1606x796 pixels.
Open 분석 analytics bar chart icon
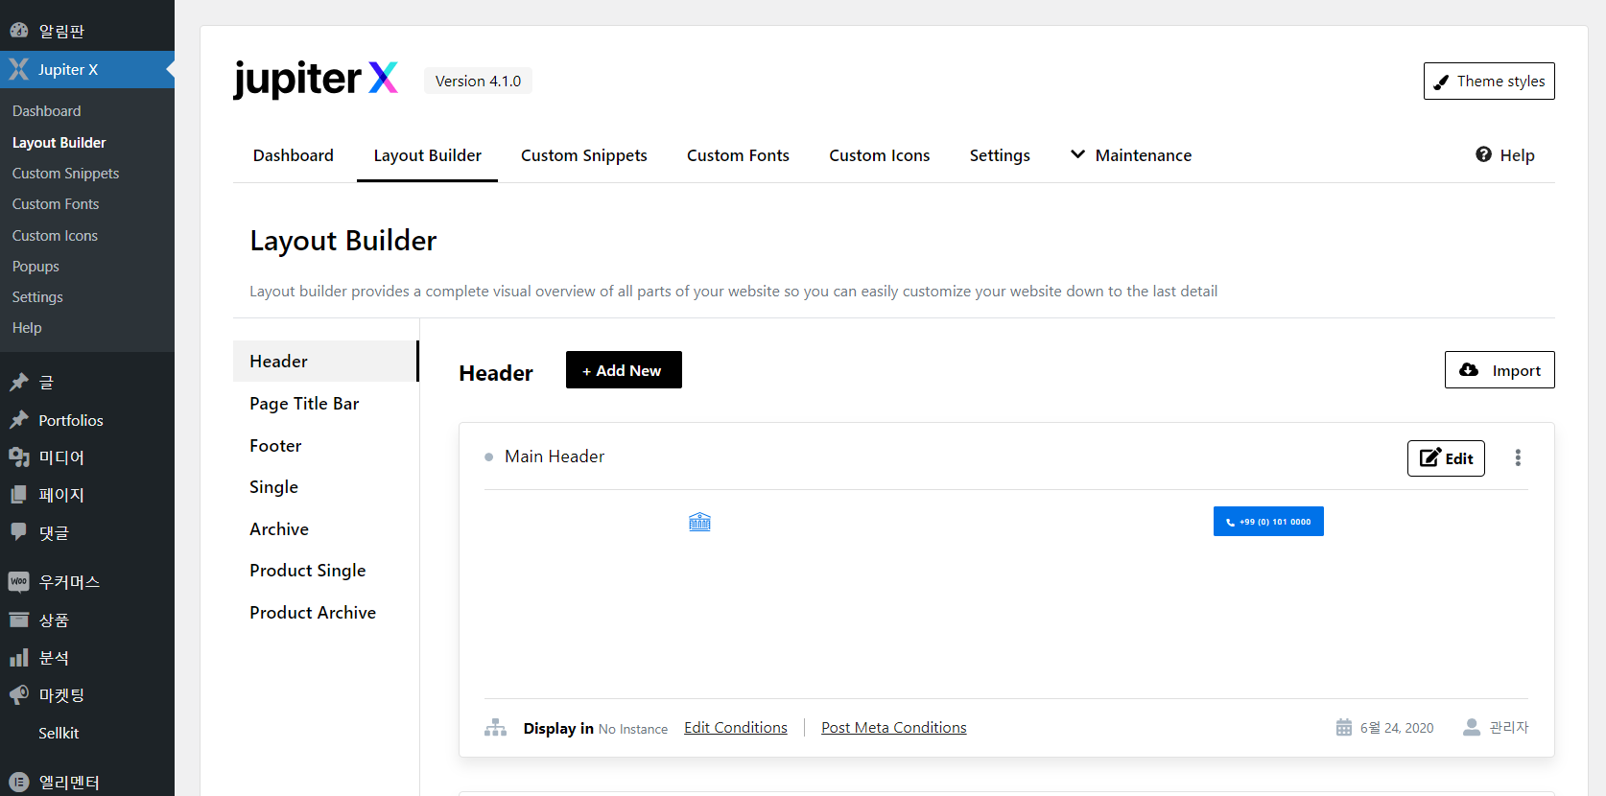tap(19, 658)
